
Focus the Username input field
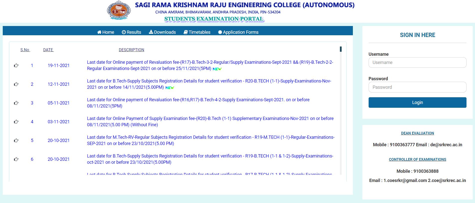coord(417,62)
